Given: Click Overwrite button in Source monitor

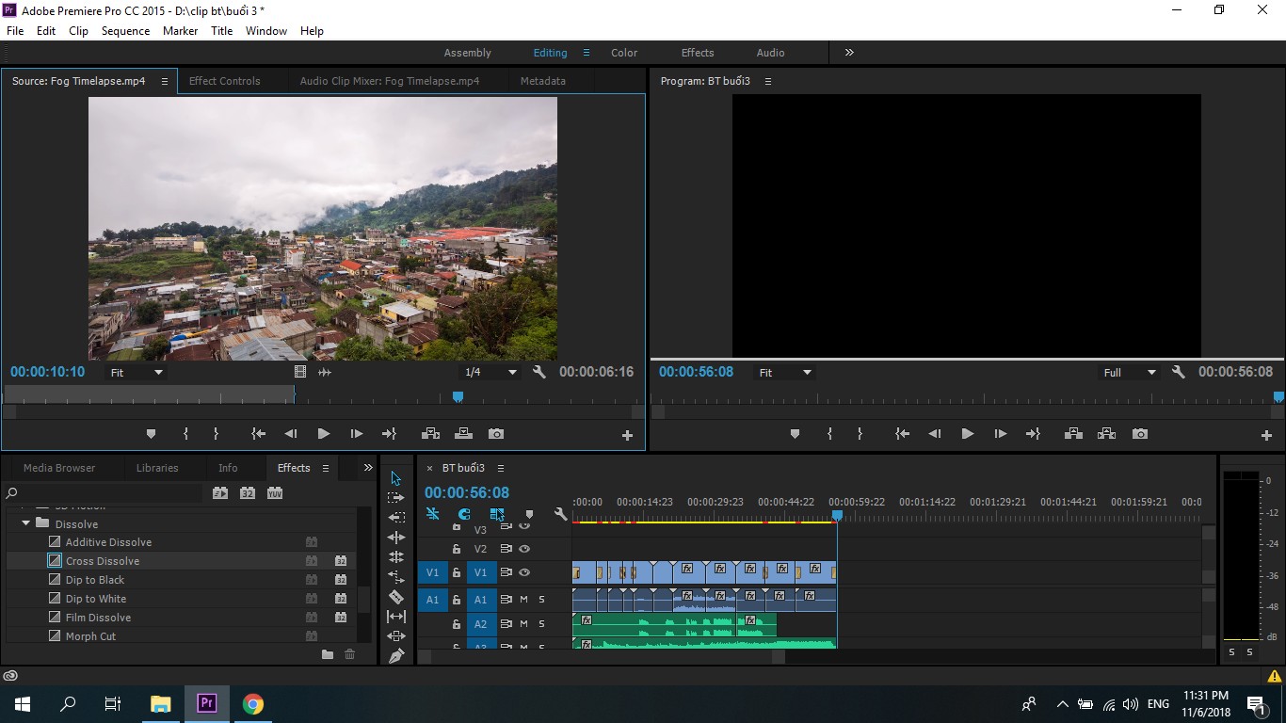Looking at the screenshot, I should tap(463, 434).
